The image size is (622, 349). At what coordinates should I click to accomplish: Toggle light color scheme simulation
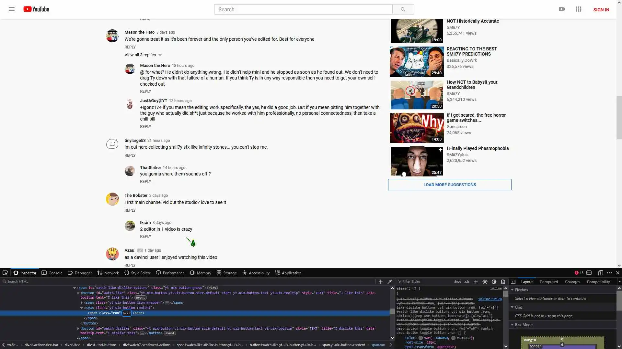pos(485,282)
